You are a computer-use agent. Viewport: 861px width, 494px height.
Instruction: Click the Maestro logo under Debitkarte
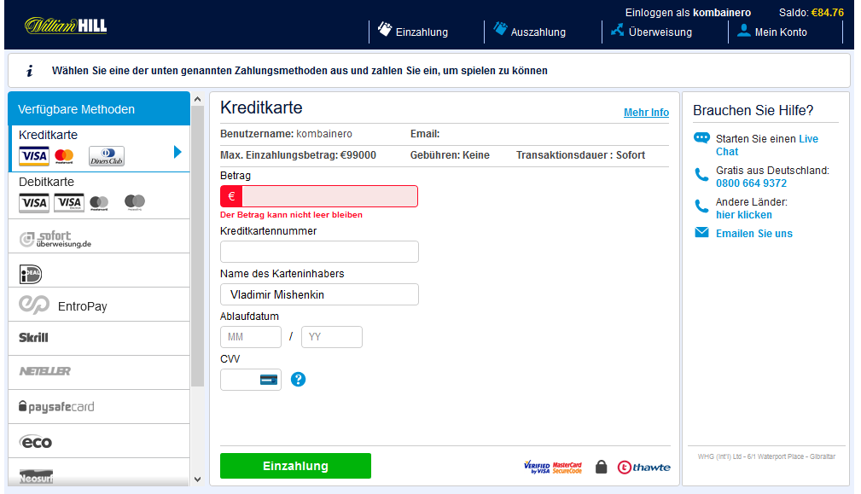[135, 202]
